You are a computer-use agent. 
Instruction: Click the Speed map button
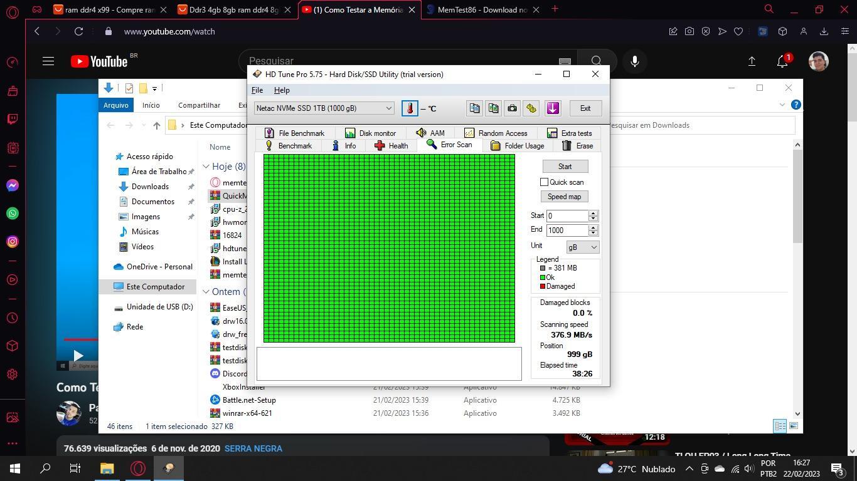tap(564, 197)
